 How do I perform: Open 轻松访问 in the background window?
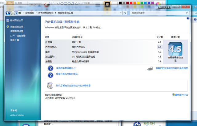click(149, 123)
